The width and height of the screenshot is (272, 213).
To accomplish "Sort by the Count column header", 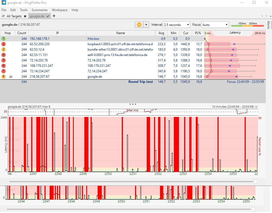I will click(x=22, y=33).
